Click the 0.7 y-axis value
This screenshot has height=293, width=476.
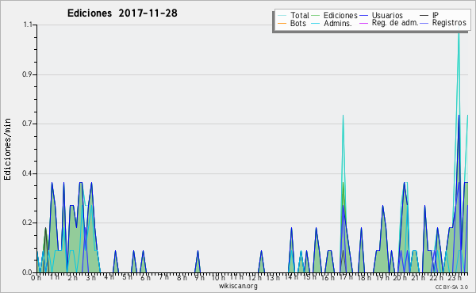point(27,124)
